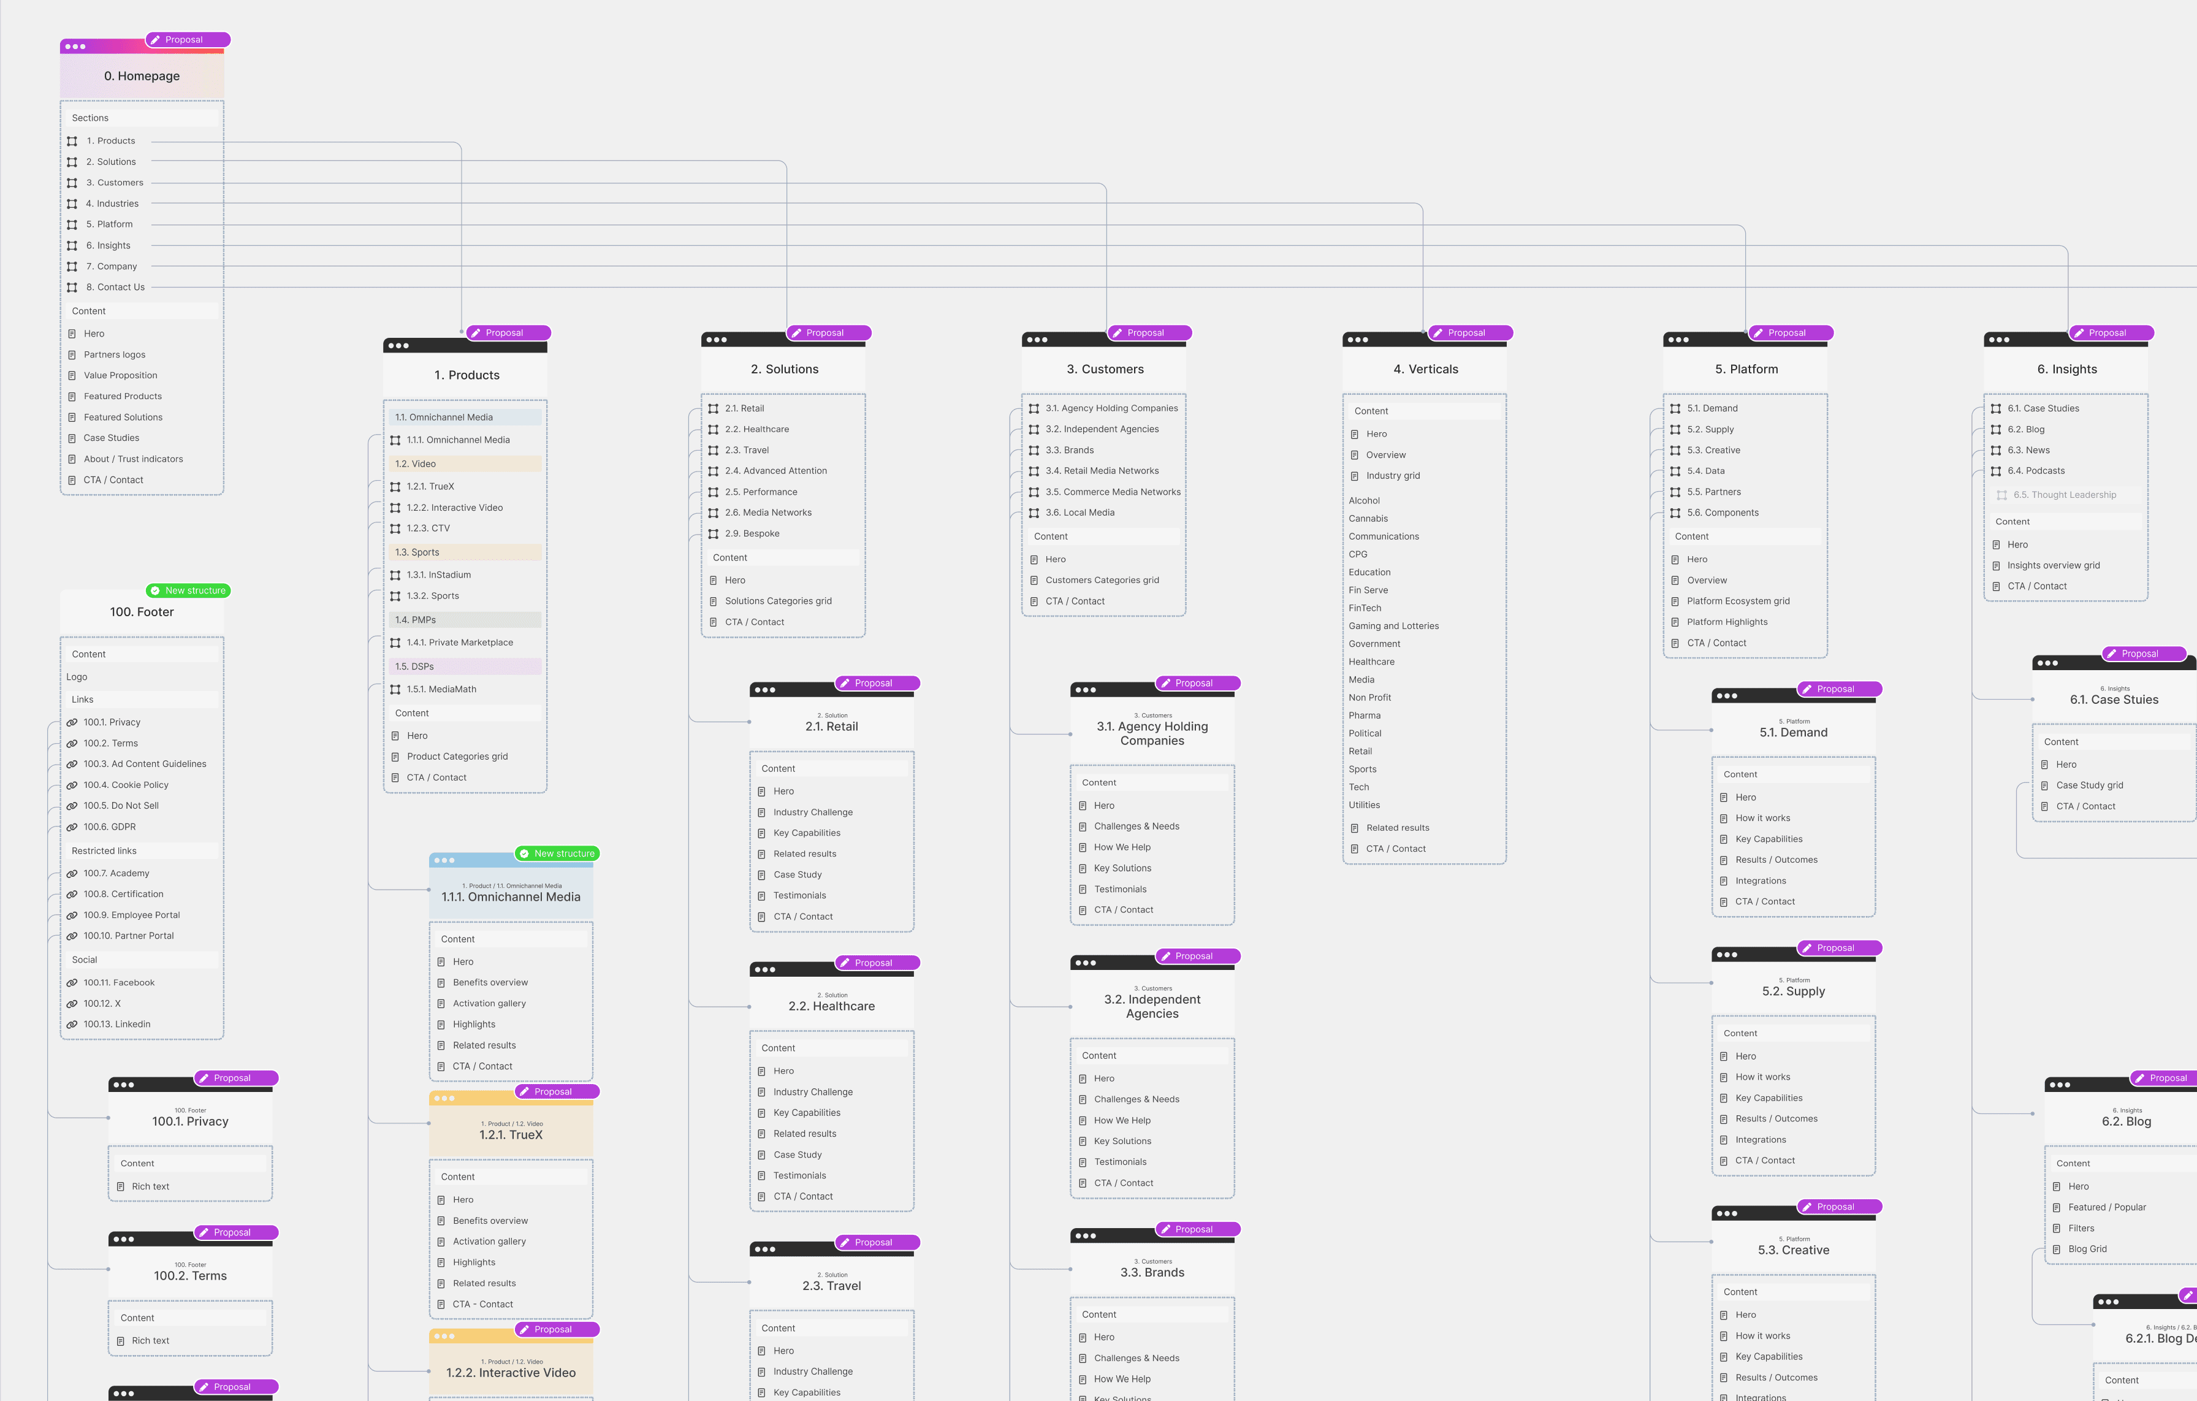Click the sitemap icon beside 2.4. Advanced Attention
The height and width of the screenshot is (1401, 2197).
[714, 471]
